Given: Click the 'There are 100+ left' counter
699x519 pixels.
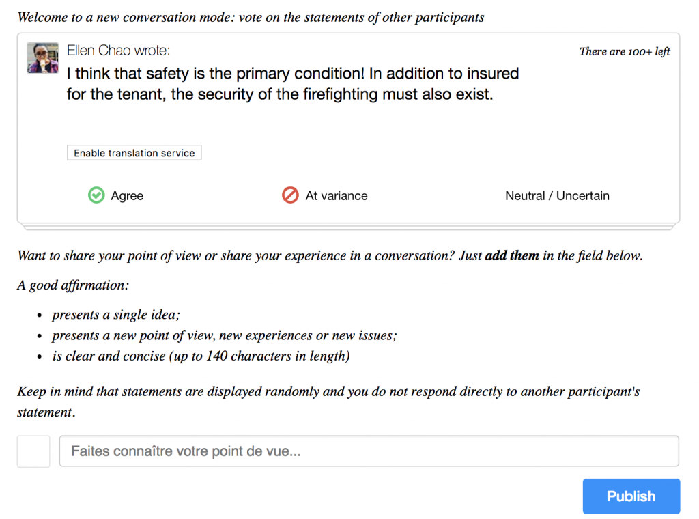Looking at the screenshot, I should [625, 51].
